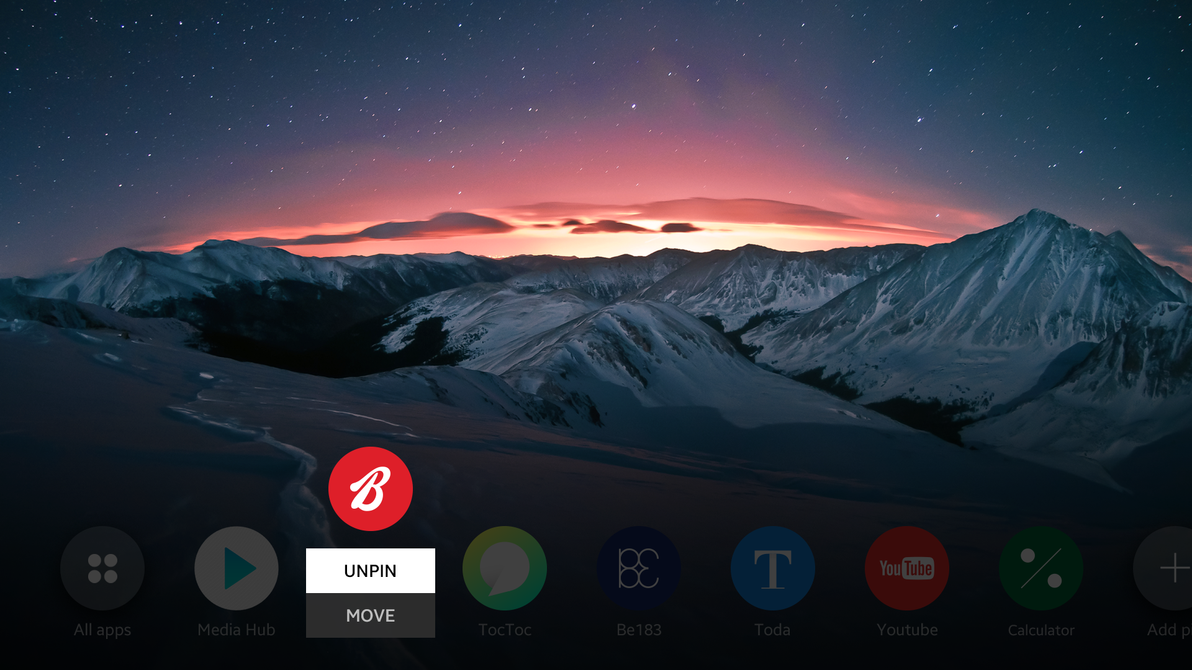Click the Add plus icon
Image resolution: width=1192 pixels, height=670 pixels.
[x=1172, y=568]
